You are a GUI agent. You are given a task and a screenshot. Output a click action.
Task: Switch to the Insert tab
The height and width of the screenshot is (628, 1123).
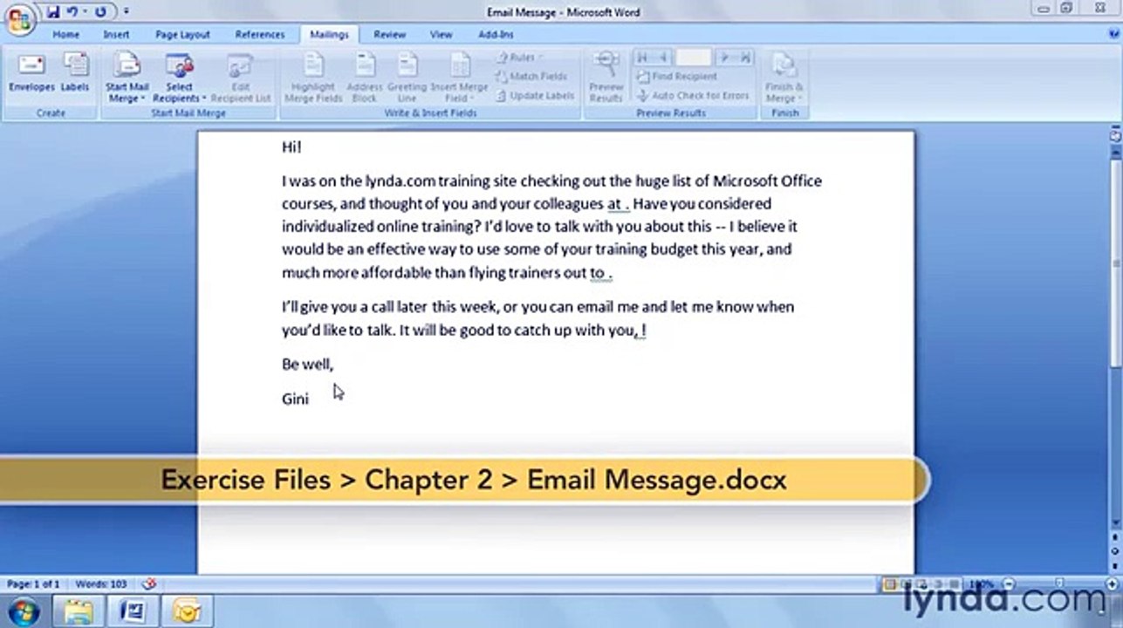pos(116,35)
